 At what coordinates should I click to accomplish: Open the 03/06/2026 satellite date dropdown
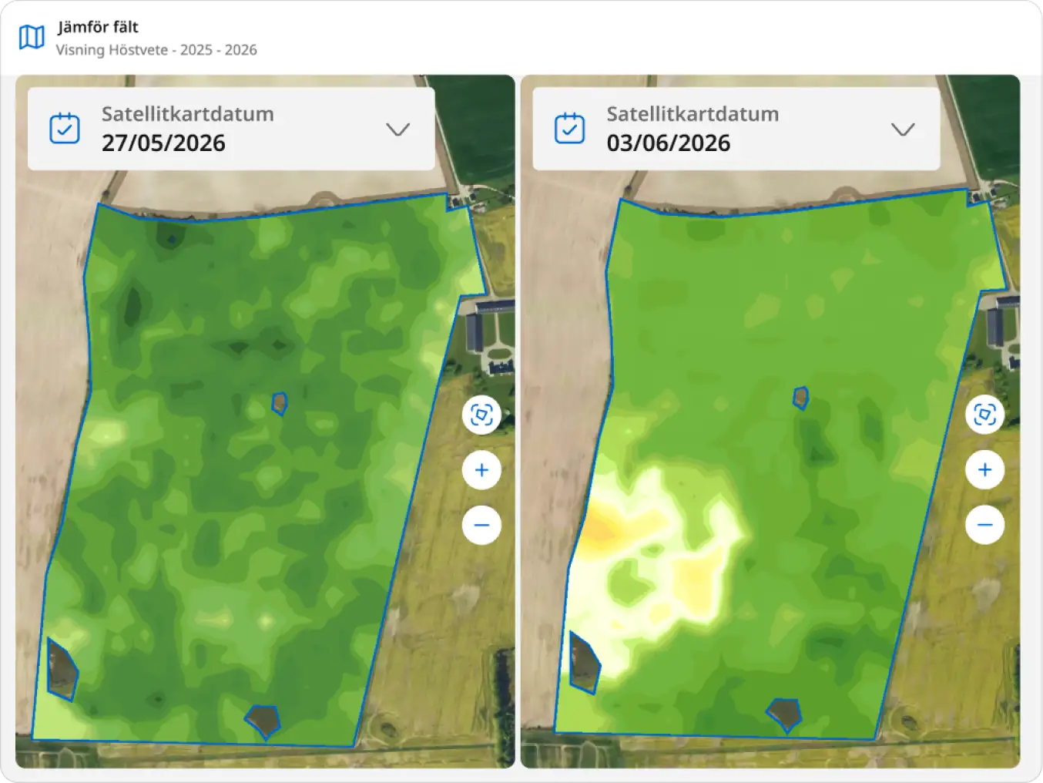click(x=736, y=129)
